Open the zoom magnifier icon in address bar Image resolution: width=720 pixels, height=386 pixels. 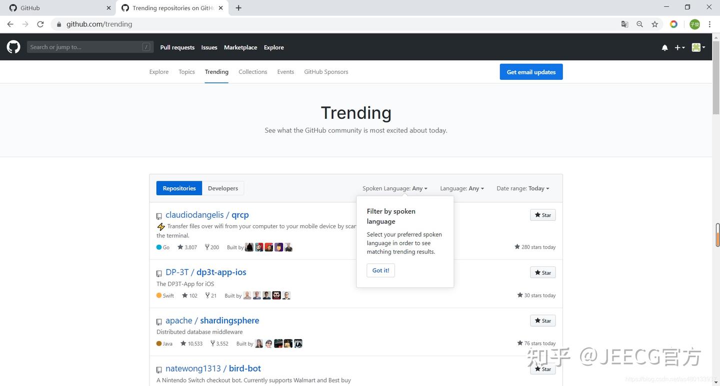(639, 24)
